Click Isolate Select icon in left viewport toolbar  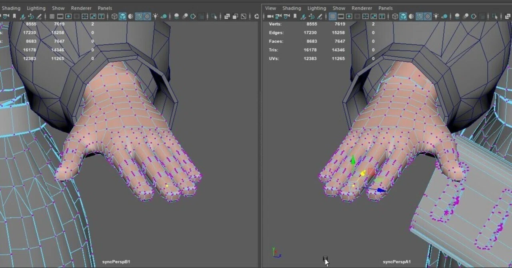pos(214,16)
